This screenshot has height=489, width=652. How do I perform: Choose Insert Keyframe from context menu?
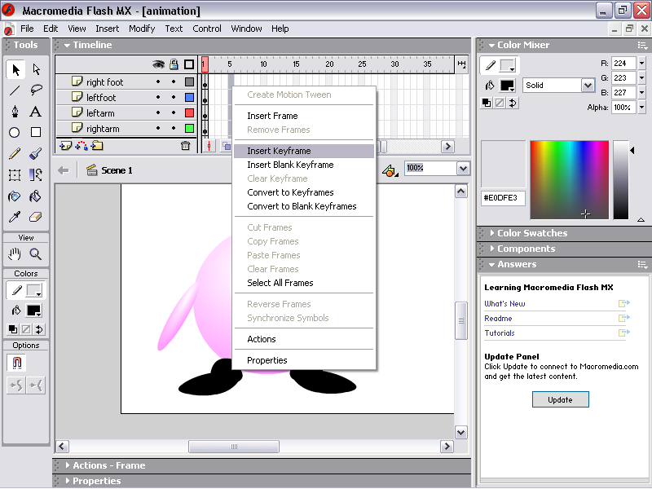point(279,151)
